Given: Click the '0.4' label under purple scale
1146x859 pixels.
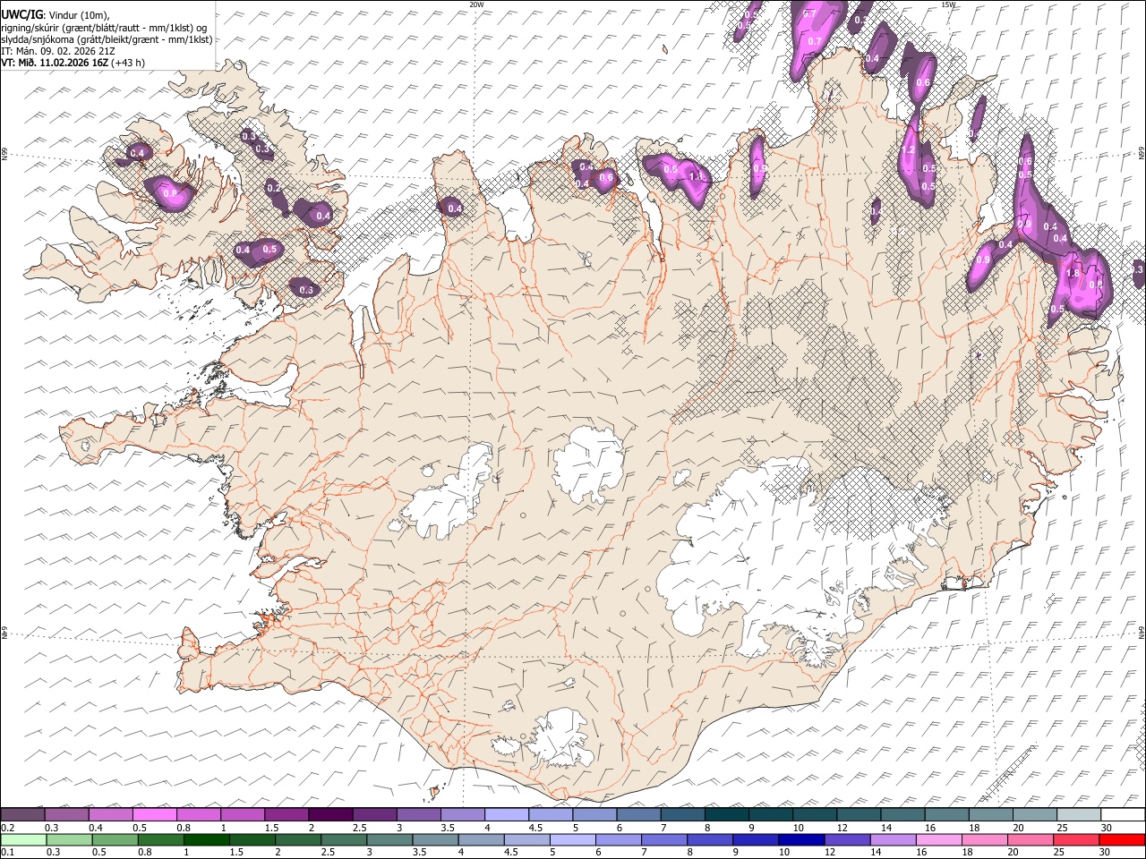Looking at the screenshot, I should pyautogui.click(x=95, y=828).
